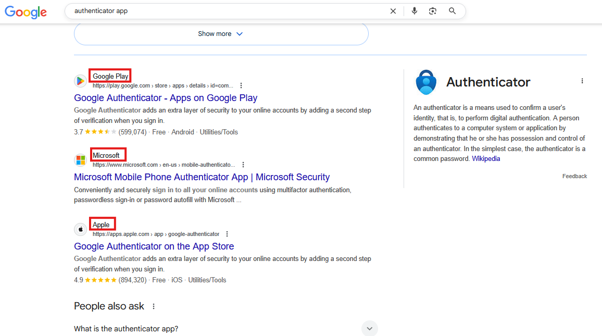Click the Google Play favicon
602x336 pixels.
(x=80, y=81)
